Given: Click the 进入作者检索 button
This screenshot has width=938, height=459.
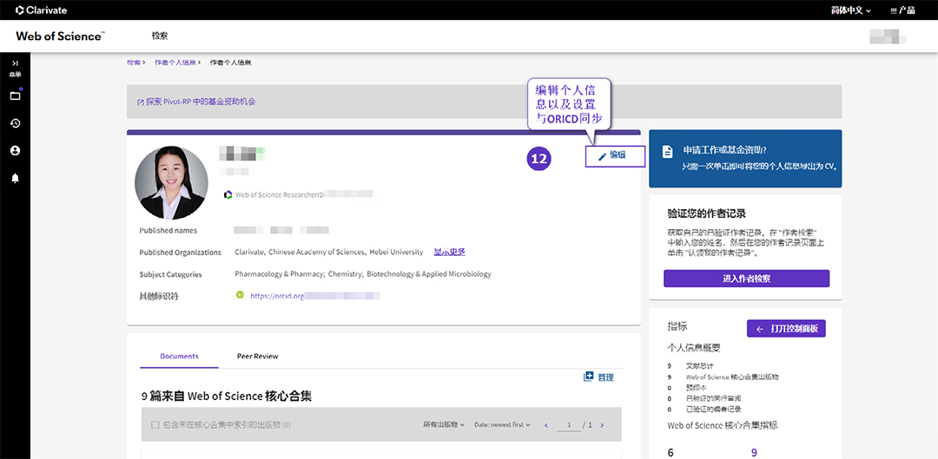Looking at the screenshot, I should tap(746, 279).
